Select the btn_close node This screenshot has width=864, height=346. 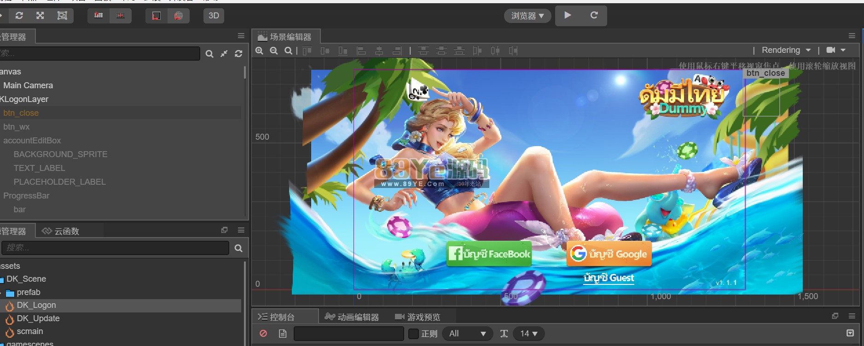click(x=21, y=113)
